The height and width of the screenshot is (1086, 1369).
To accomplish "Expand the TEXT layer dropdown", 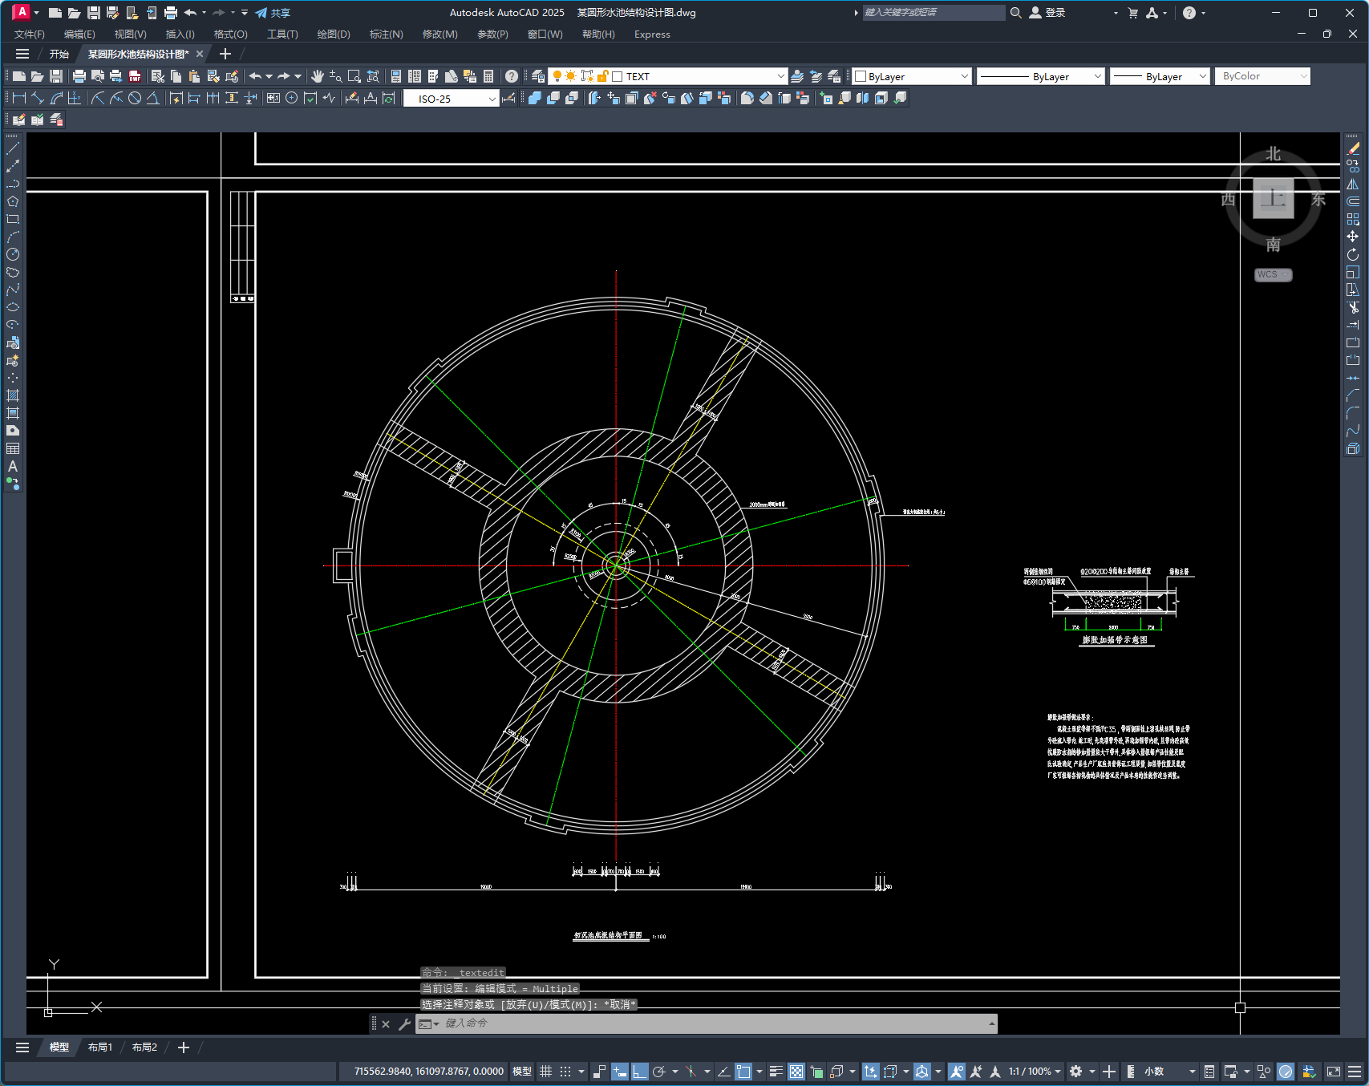I will (780, 76).
